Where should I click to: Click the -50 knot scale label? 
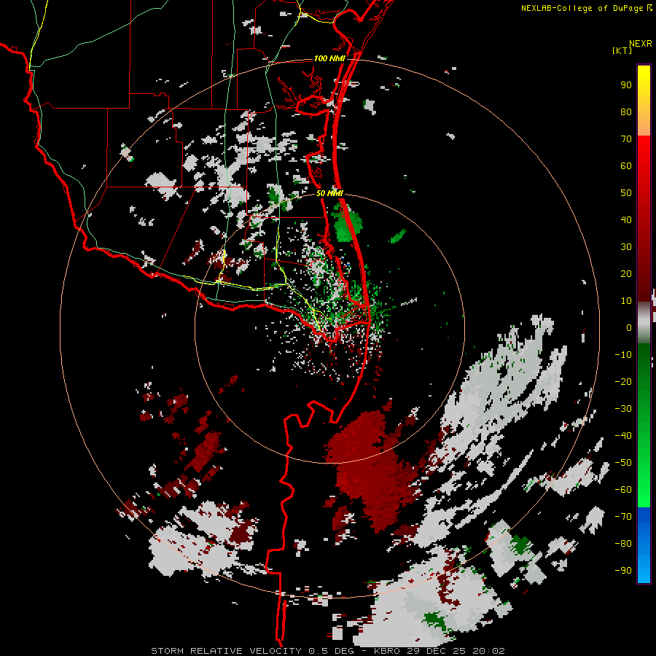pos(623,463)
